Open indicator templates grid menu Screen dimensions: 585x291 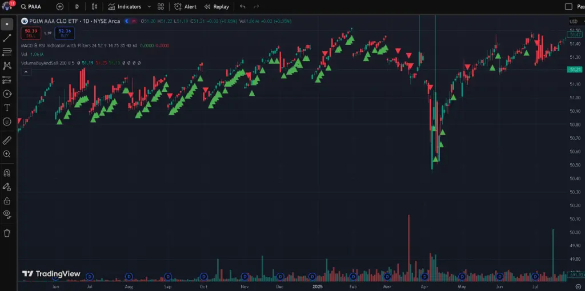coord(161,7)
